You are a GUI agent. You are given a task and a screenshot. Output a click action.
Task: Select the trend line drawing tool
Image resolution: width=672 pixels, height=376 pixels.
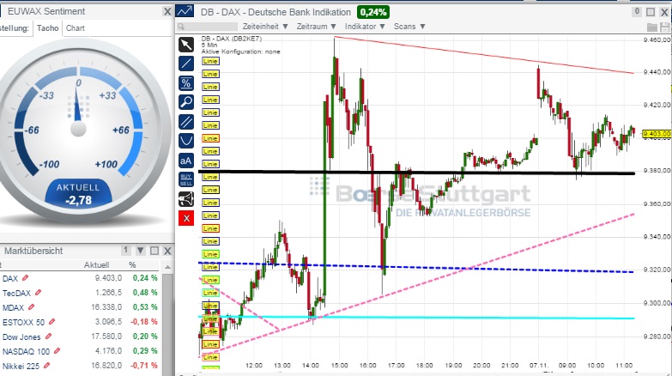186,64
